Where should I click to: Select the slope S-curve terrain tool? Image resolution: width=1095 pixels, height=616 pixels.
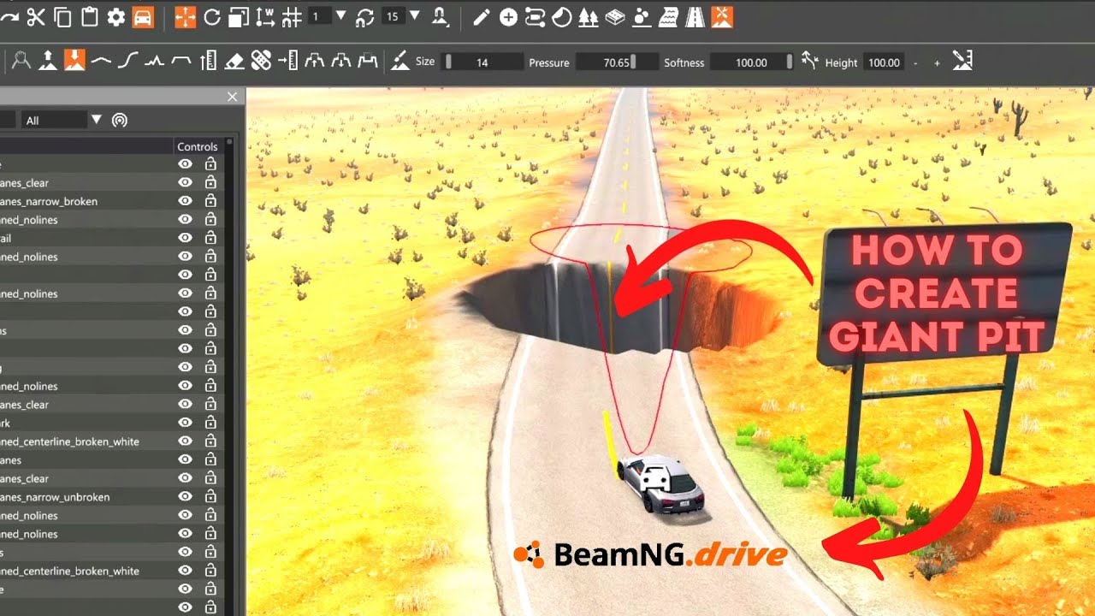click(127, 61)
